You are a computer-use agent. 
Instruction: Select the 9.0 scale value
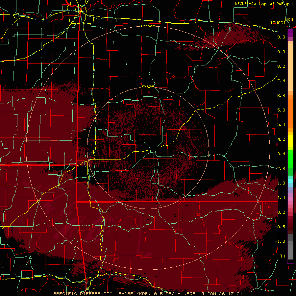281,52
